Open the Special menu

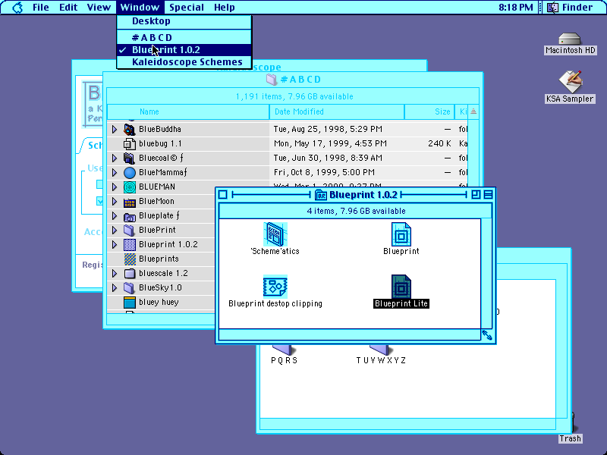pos(187,8)
